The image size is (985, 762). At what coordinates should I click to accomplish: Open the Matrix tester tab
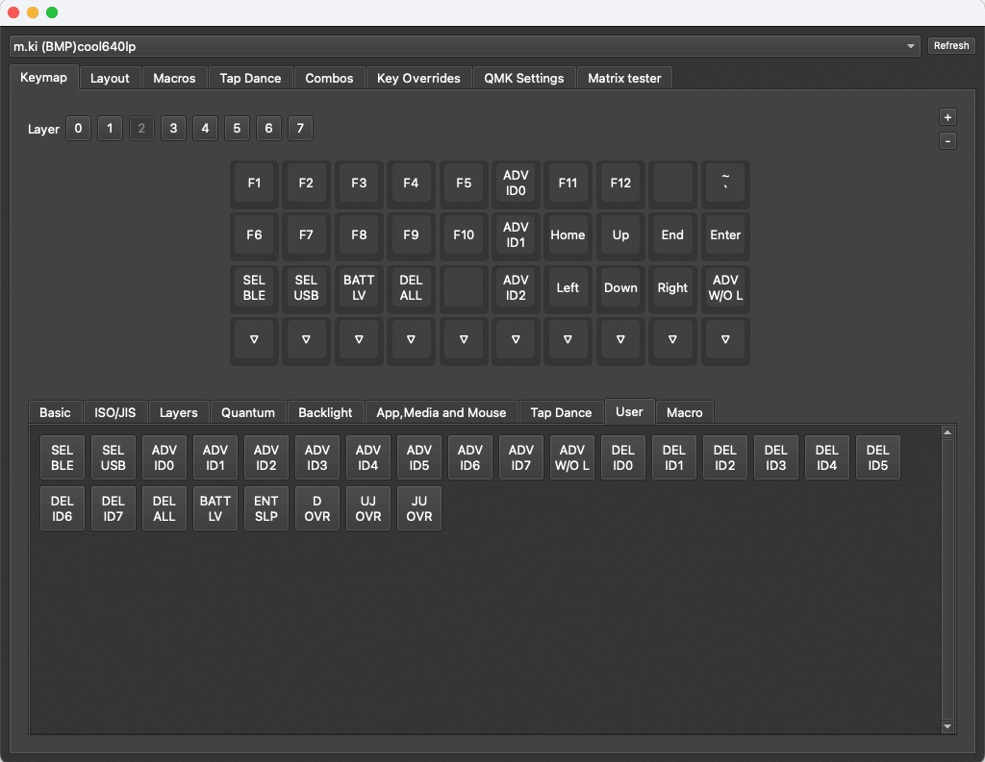(624, 79)
